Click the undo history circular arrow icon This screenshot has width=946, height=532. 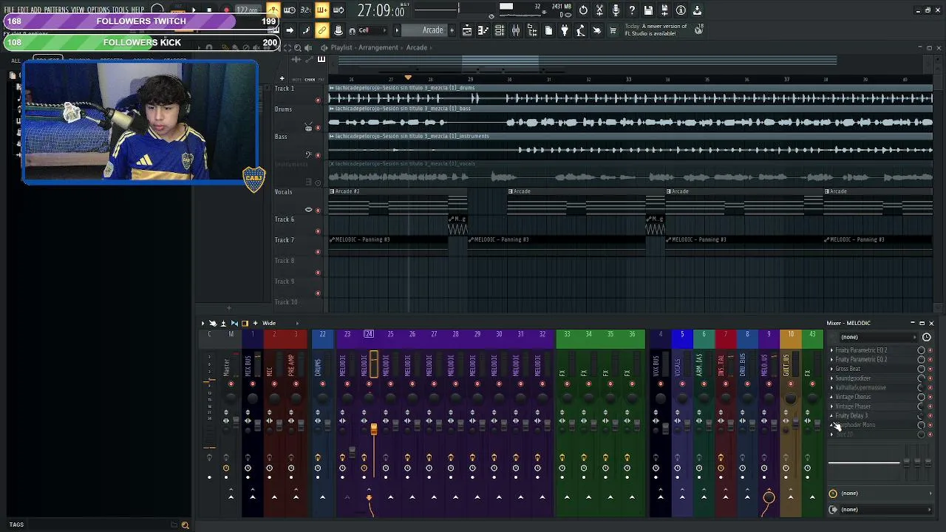tap(583, 10)
